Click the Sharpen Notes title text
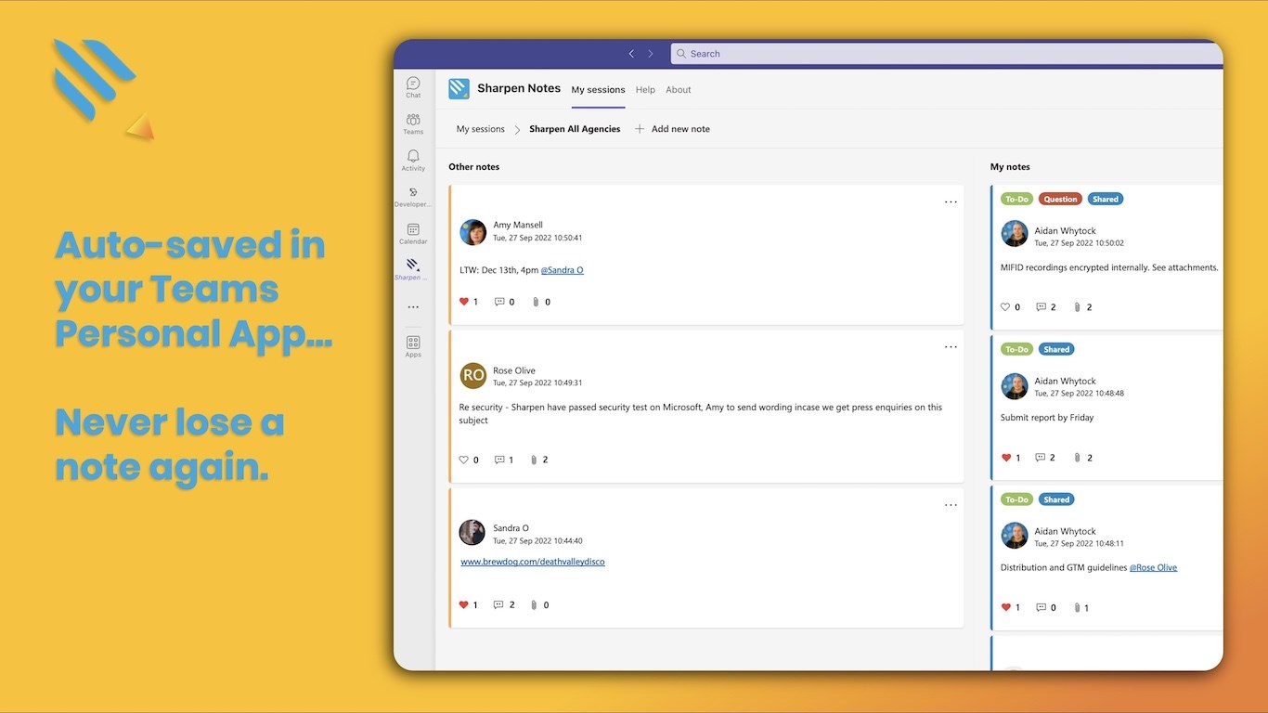The image size is (1268, 713). coord(519,89)
